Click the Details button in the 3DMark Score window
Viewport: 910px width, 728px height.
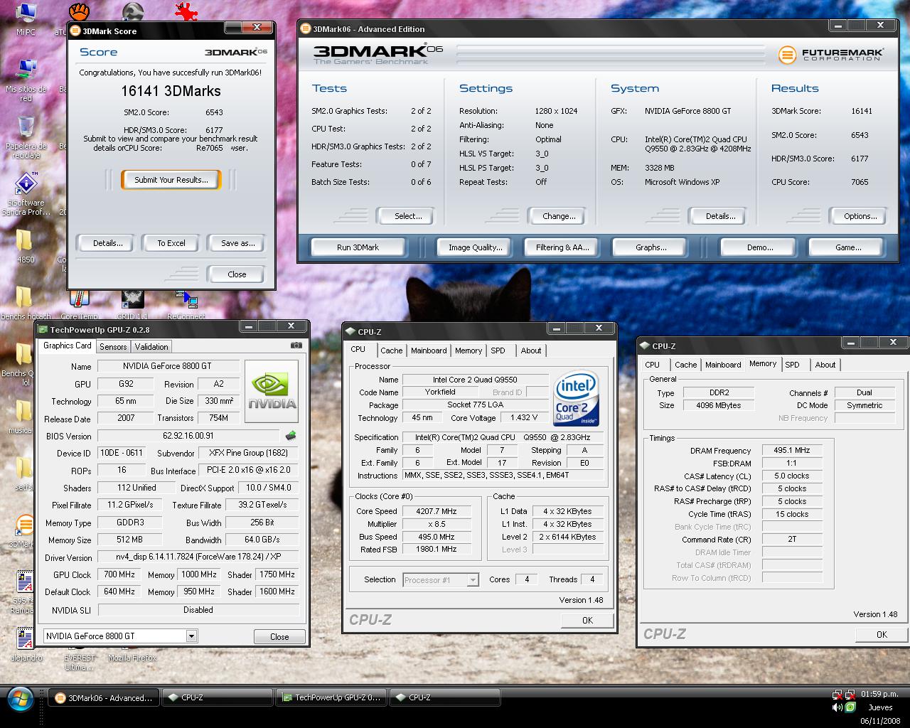tap(107, 243)
